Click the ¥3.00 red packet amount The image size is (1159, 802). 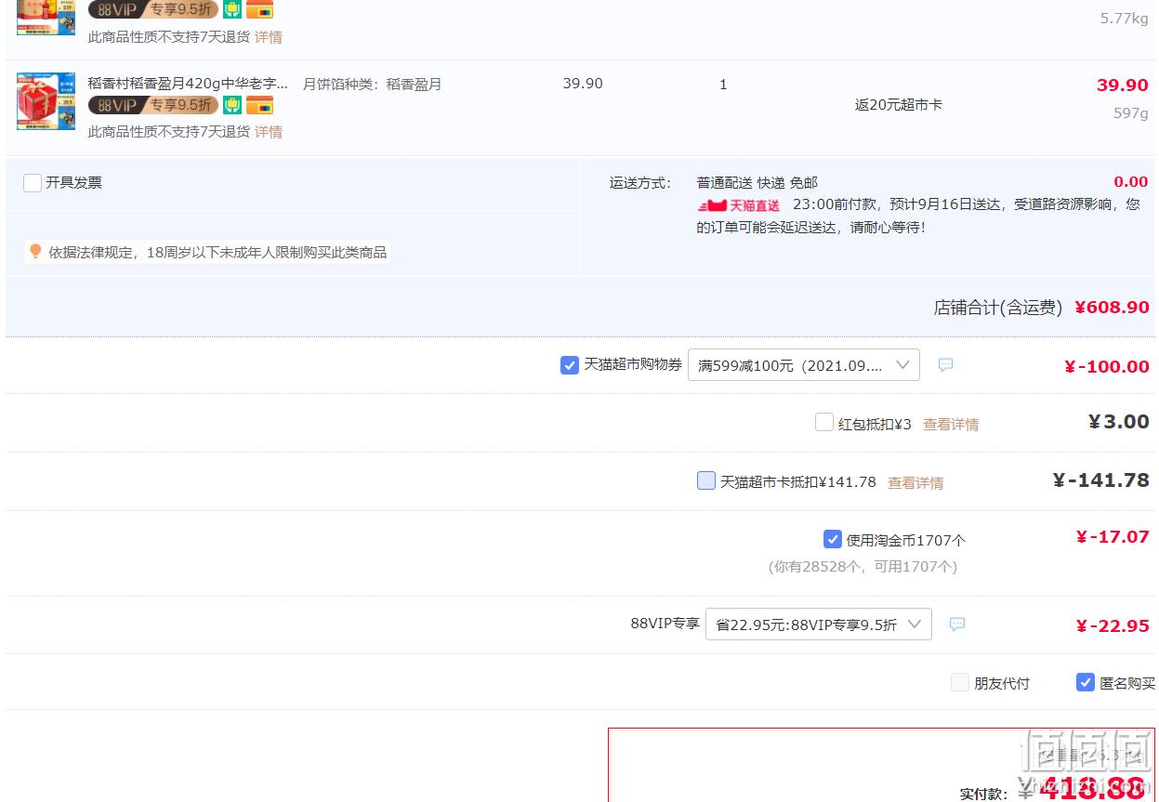[1119, 422]
